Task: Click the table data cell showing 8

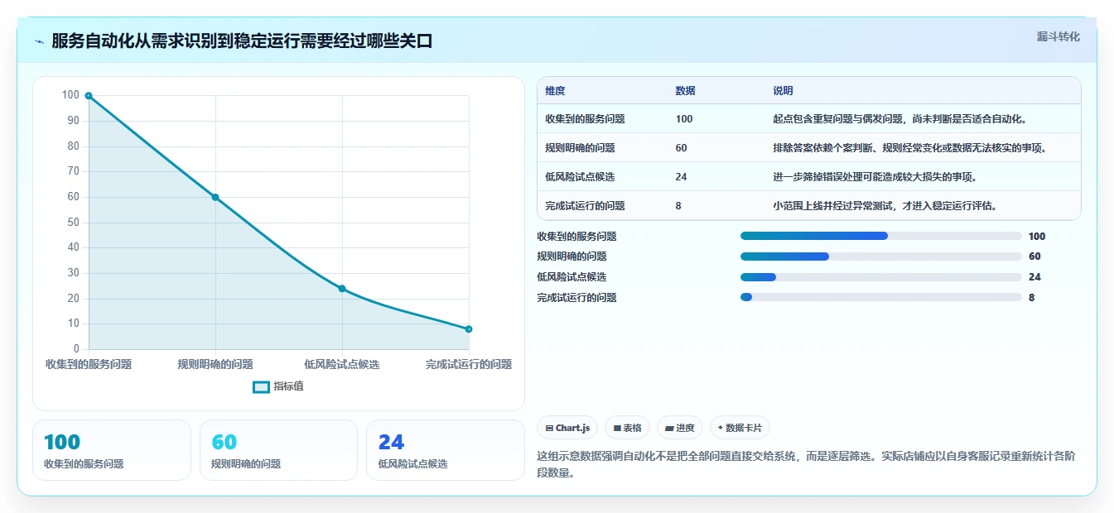Action: [678, 206]
